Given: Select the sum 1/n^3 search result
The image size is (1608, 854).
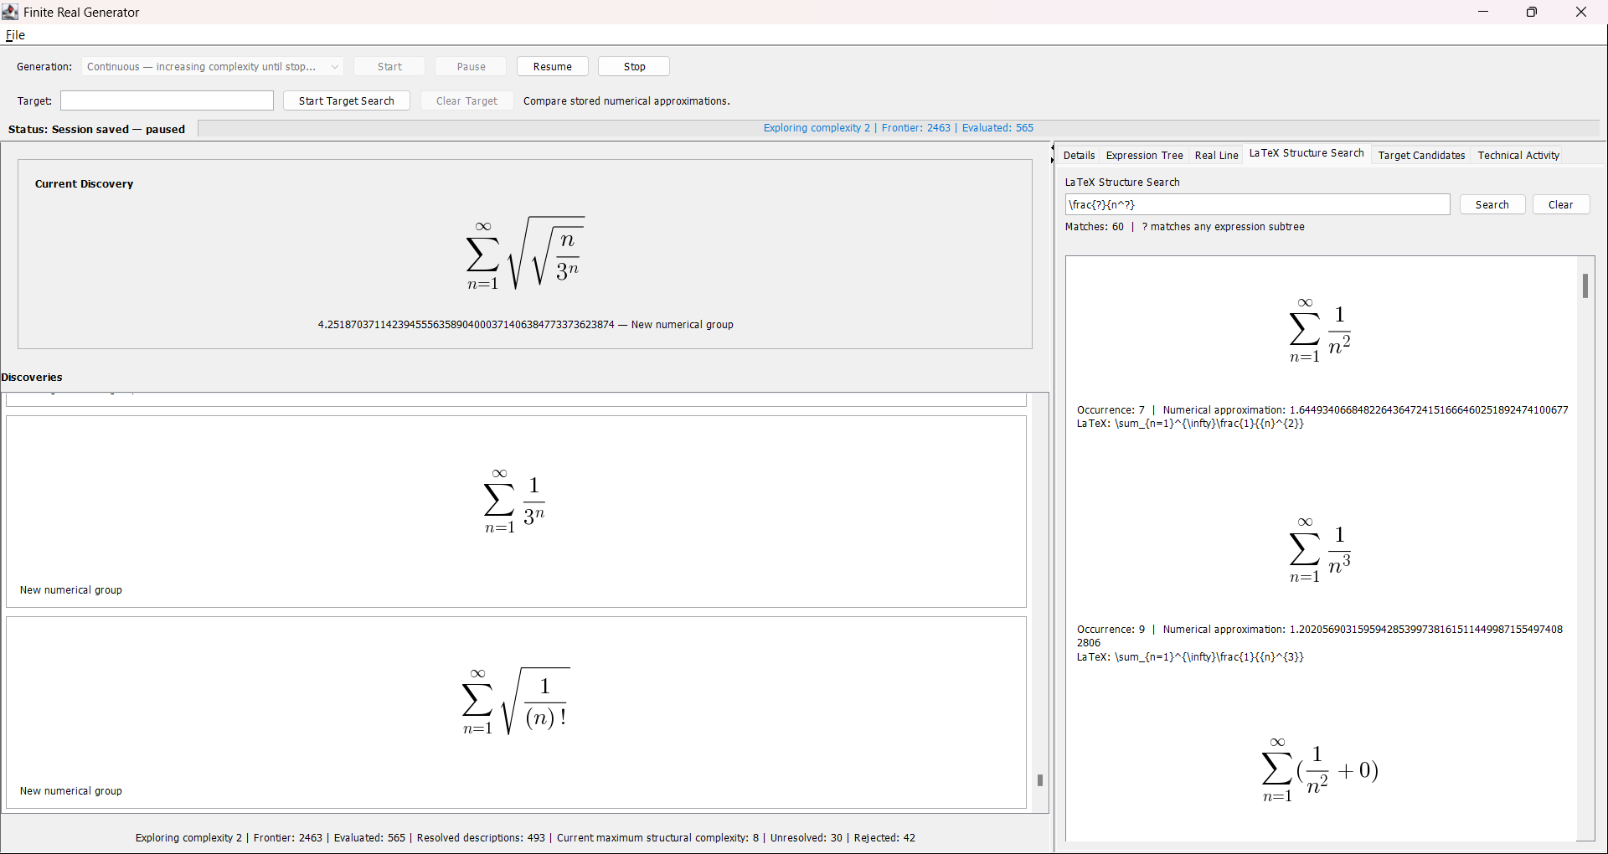Looking at the screenshot, I should [1320, 550].
